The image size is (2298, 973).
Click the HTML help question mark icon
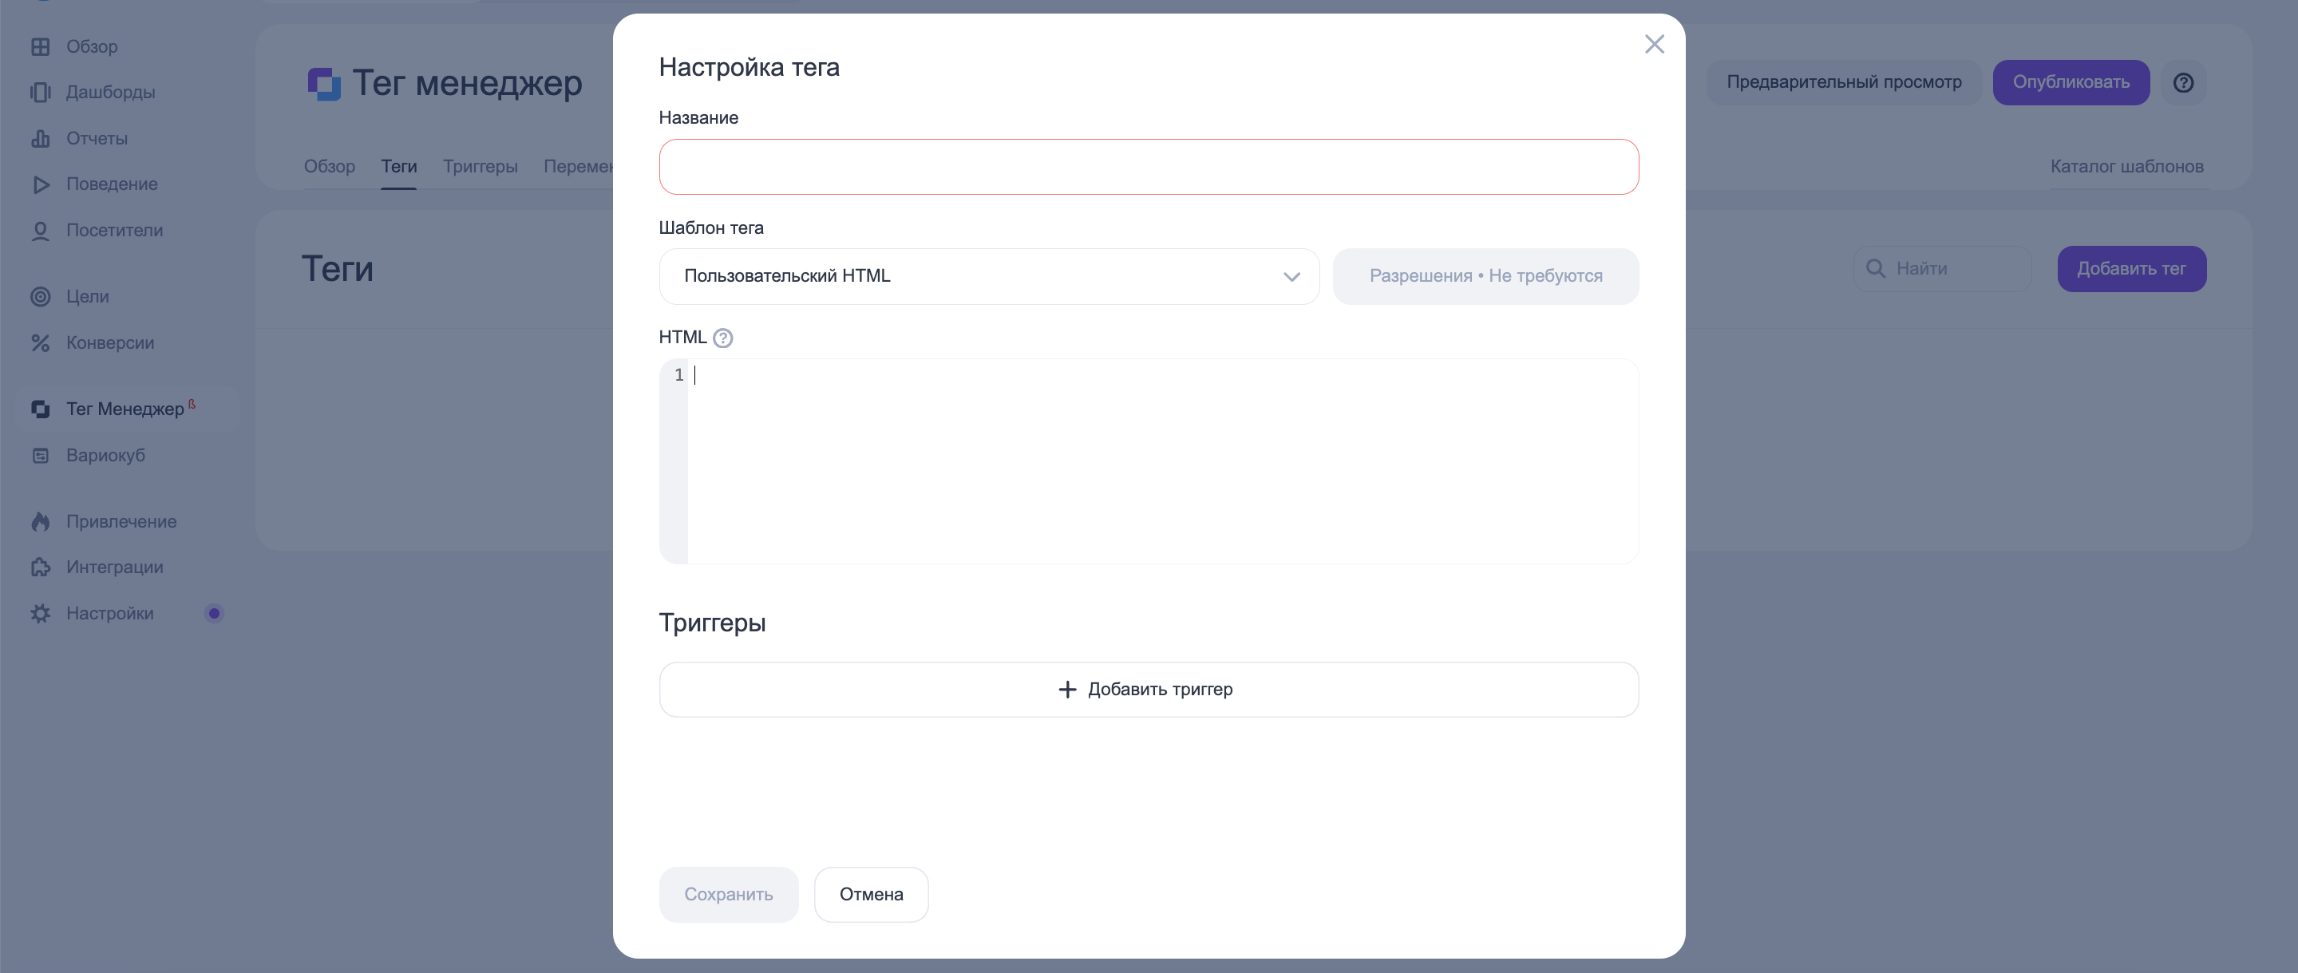point(722,338)
